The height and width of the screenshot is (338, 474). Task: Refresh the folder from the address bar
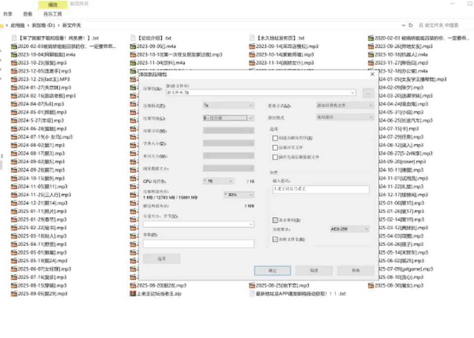(x=410, y=25)
